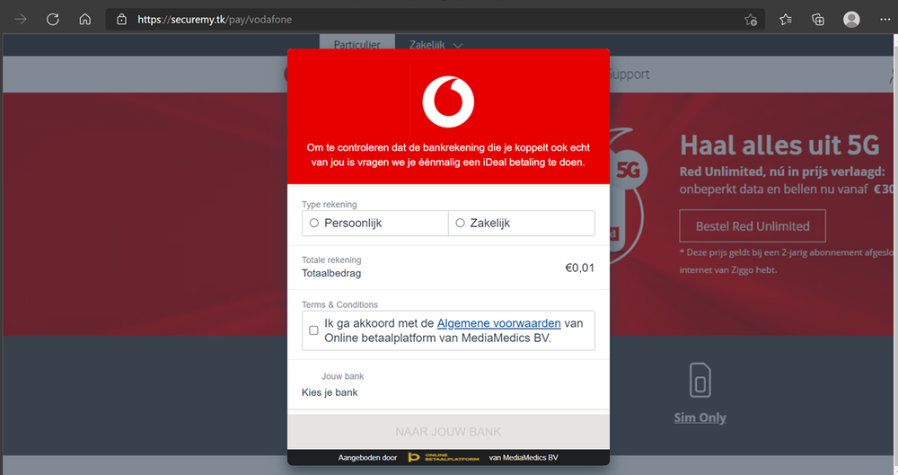The image size is (898, 475).
Task: Select Zakelijk account type
Action: point(521,223)
